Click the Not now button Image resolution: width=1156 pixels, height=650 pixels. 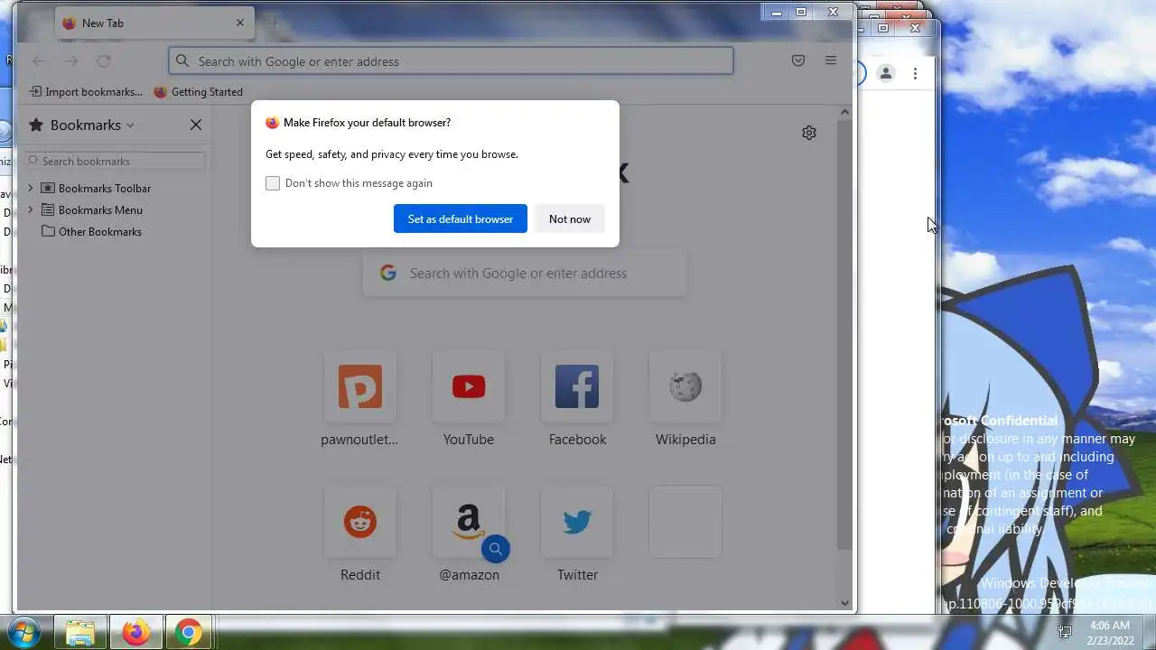point(570,218)
